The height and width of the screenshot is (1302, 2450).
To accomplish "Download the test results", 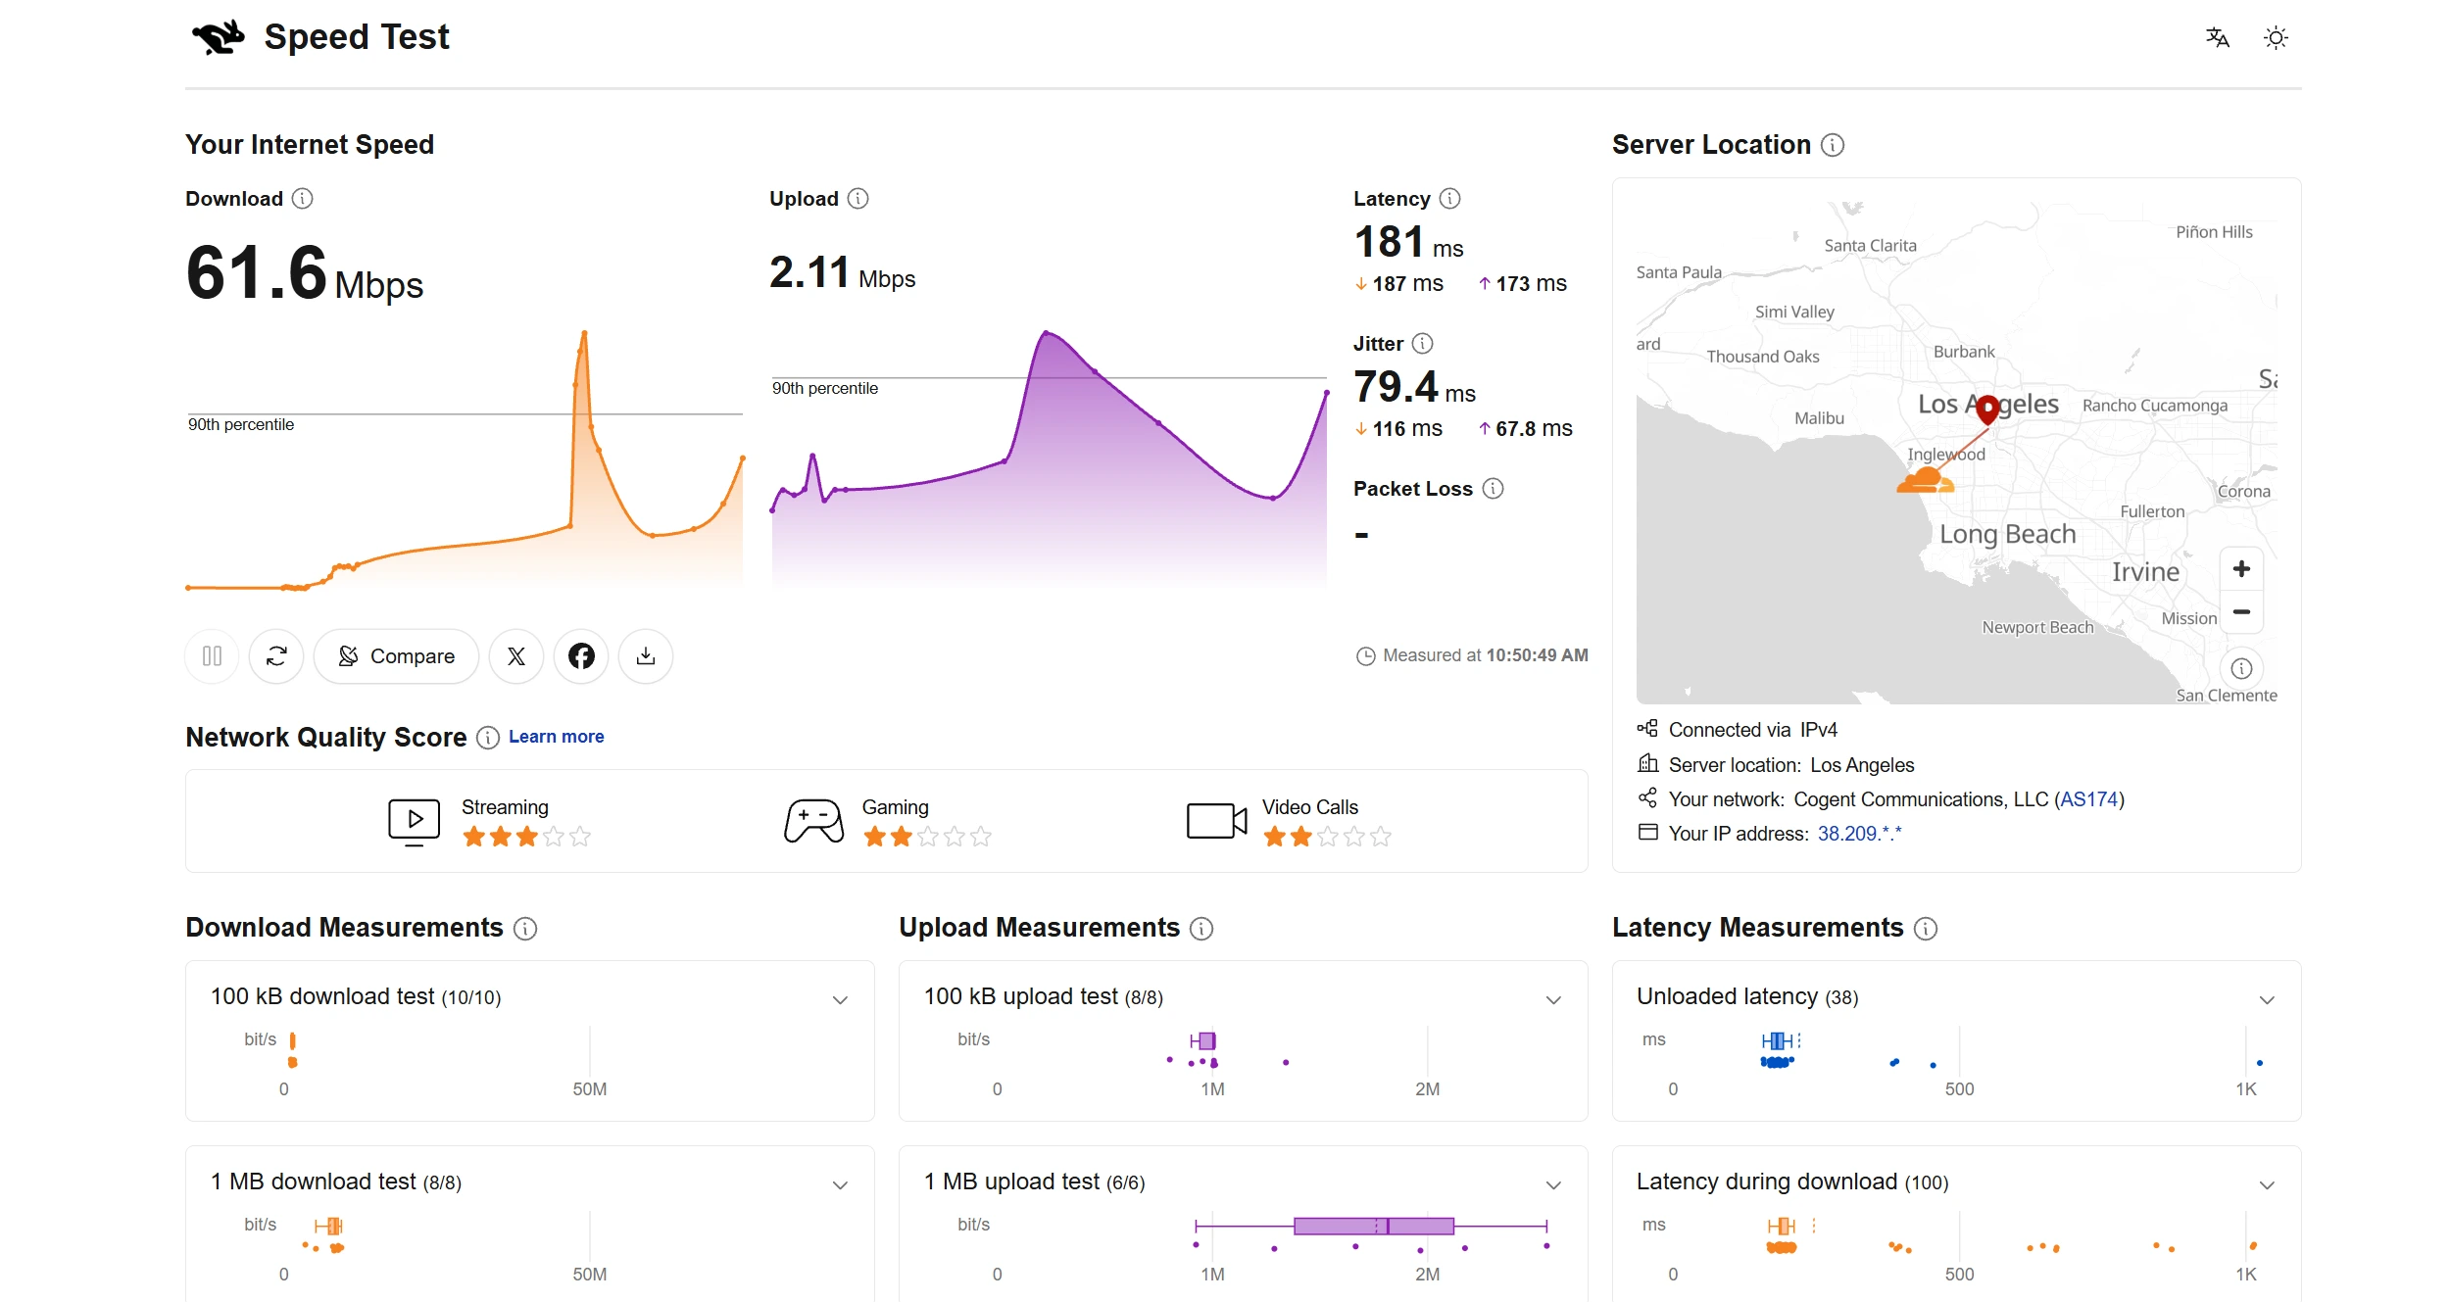I will 646,656.
